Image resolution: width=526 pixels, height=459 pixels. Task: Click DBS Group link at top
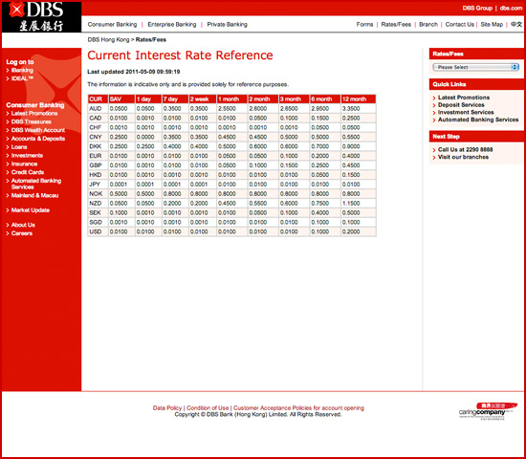tap(477, 8)
